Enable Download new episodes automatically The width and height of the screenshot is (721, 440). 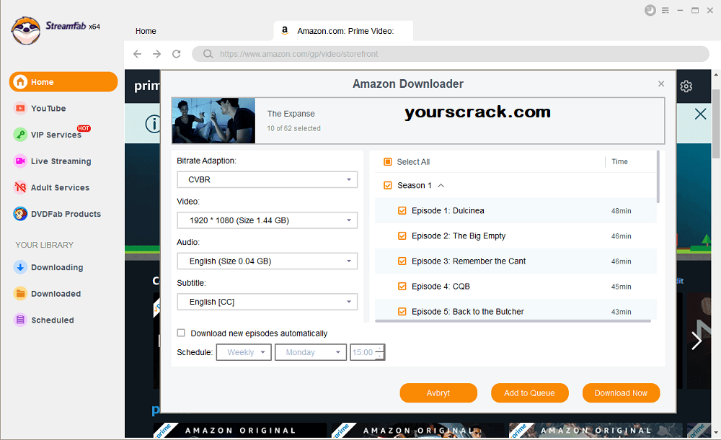(x=181, y=333)
